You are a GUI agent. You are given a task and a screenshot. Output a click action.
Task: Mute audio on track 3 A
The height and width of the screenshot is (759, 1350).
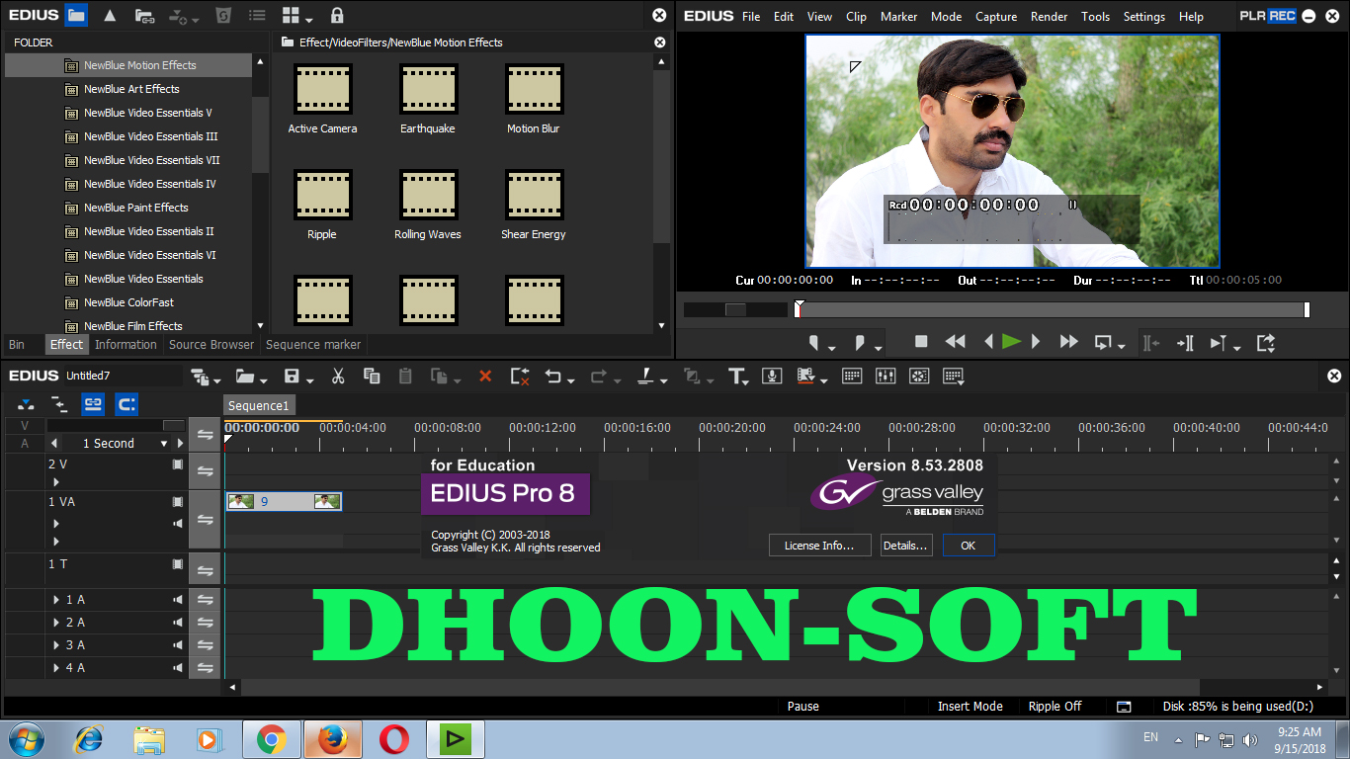pos(179,645)
